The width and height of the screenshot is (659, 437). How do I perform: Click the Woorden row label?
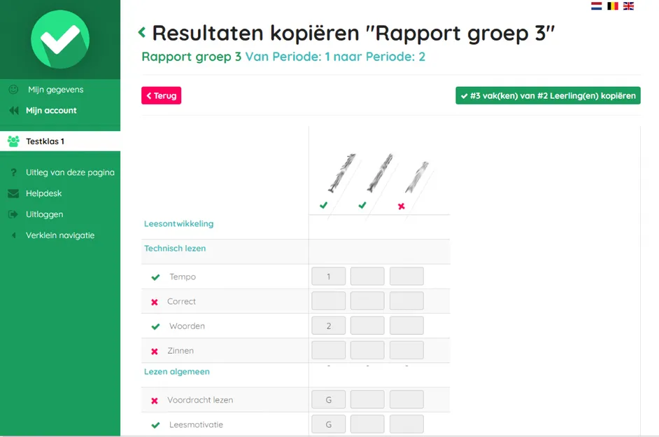click(x=187, y=326)
